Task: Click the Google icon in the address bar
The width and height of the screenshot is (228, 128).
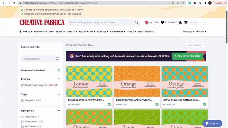Action: (x=173, y=3)
